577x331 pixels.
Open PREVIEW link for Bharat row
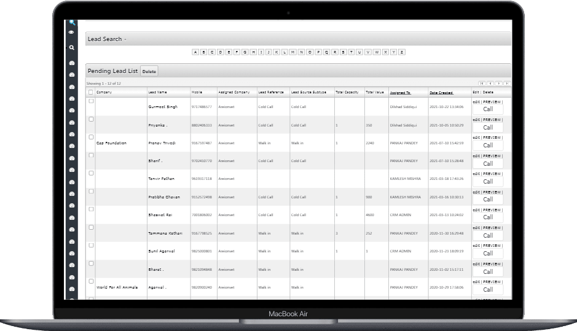[x=492, y=264]
